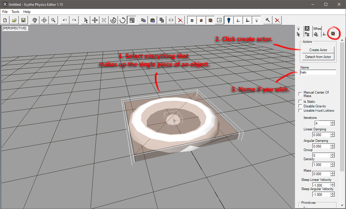Select the magnifier zoom tool
Viewport: 346px width, 209px height.
(x=53, y=20)
